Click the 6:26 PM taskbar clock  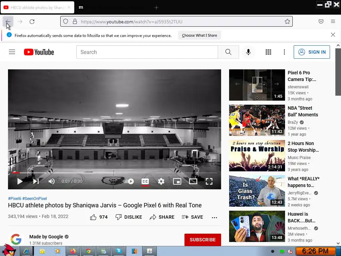point(315,251)
